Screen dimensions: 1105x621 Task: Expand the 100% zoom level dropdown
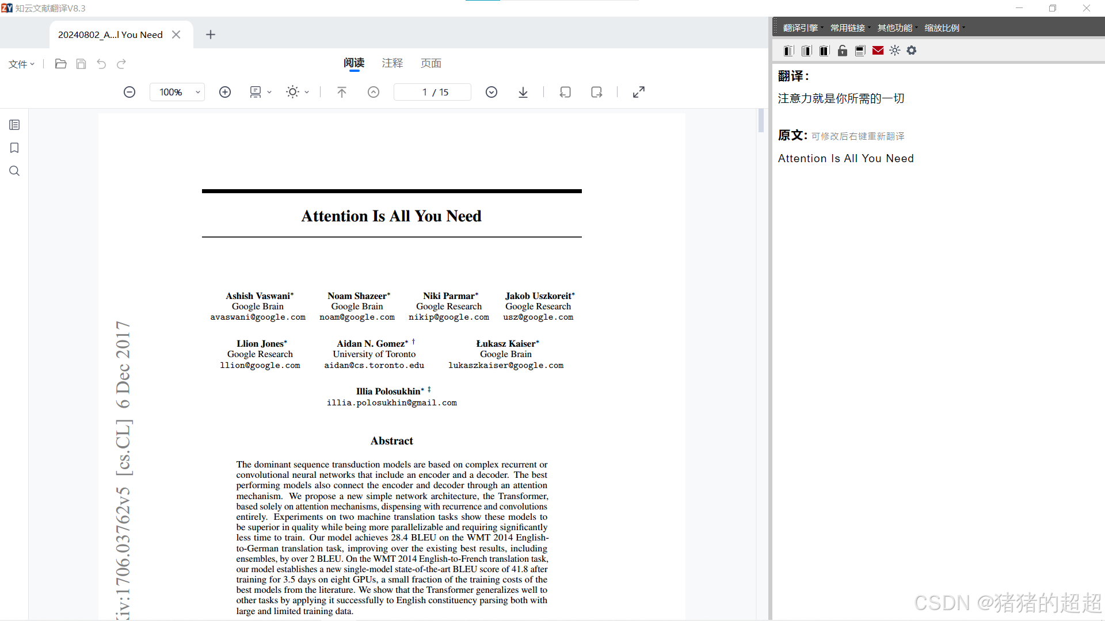coord(197,92)
